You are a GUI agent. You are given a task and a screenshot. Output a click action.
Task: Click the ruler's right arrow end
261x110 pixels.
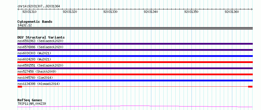[x=252, y=9]
